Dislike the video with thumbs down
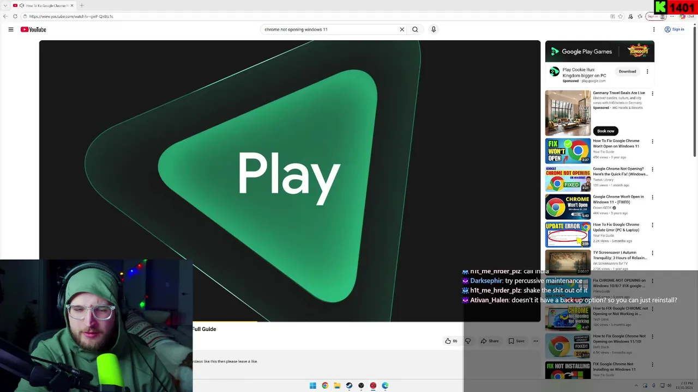 pyautogui.click(x=468, y=341)
